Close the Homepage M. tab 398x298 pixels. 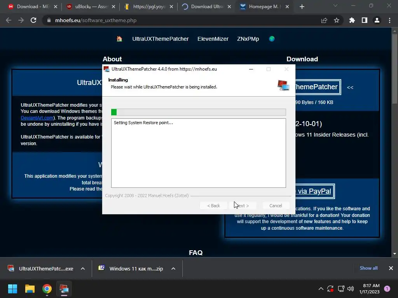(x=287, y=7)
